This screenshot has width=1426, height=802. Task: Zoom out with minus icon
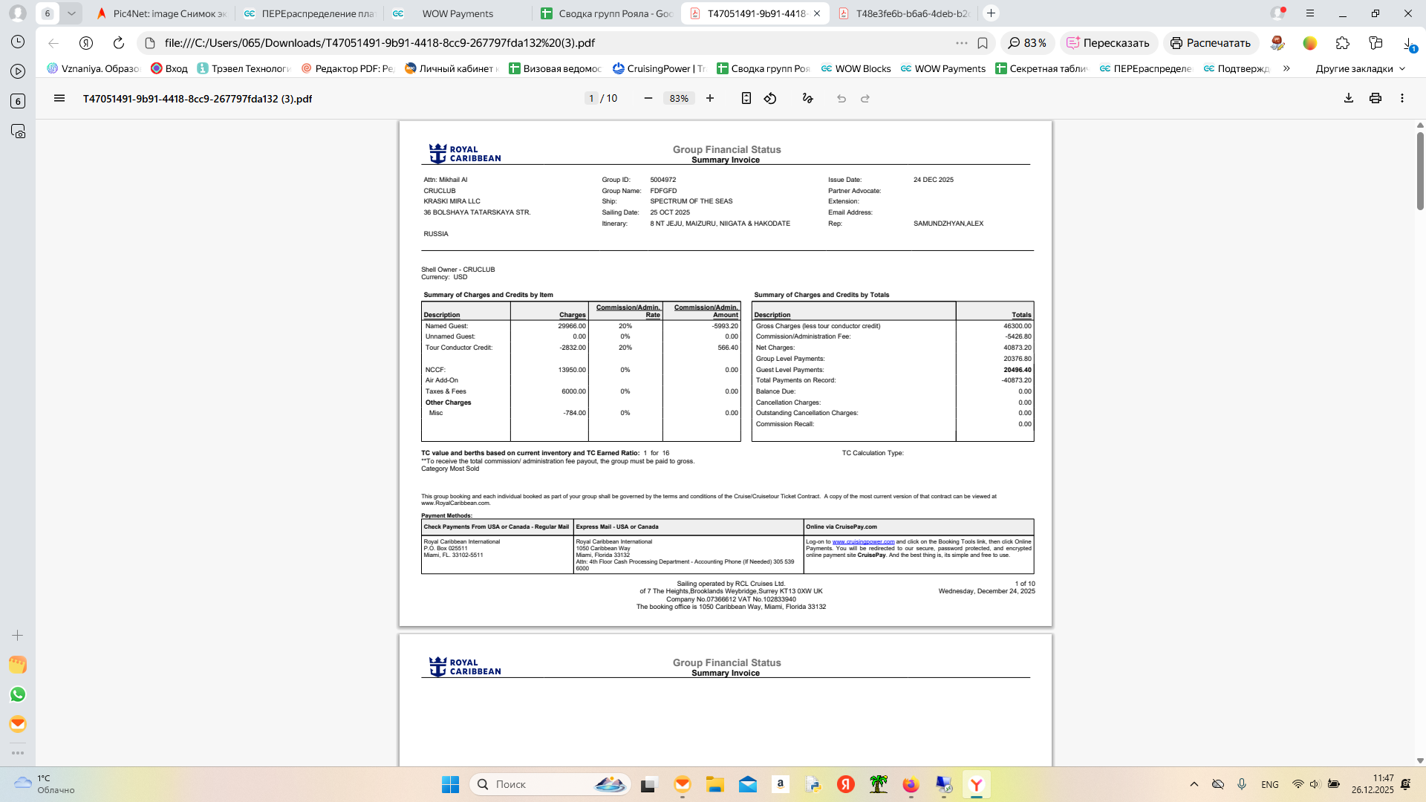coord(648,98)
